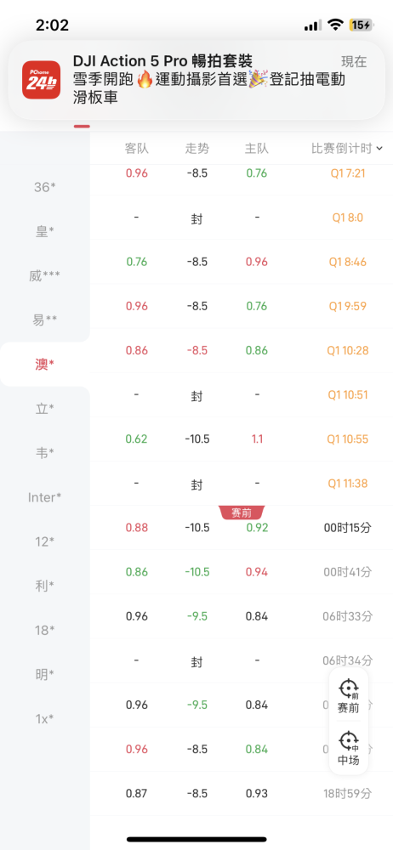
Task: Tap the Wi-Fi status icon
Action: tap(336, 25)
